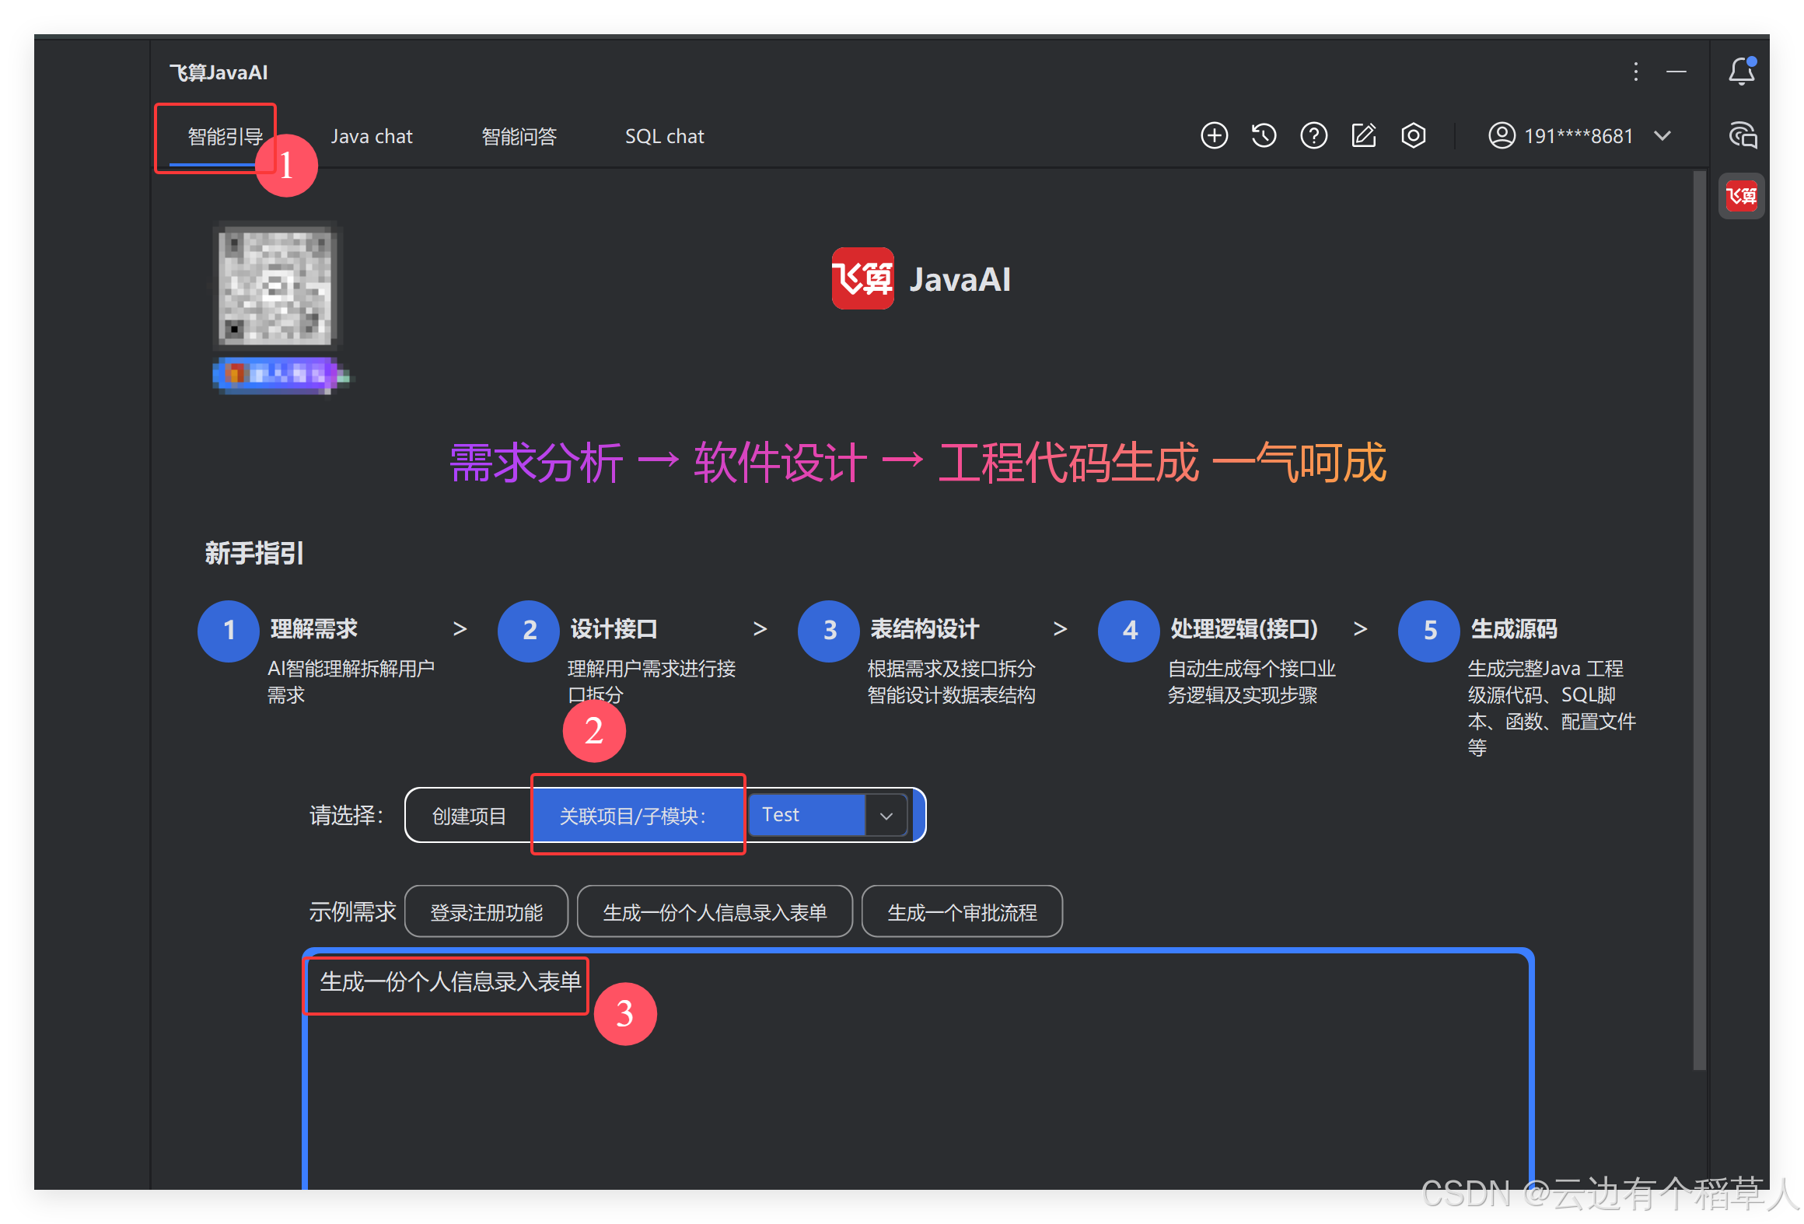Switch to the Java chat tab

tap(371, 137)
